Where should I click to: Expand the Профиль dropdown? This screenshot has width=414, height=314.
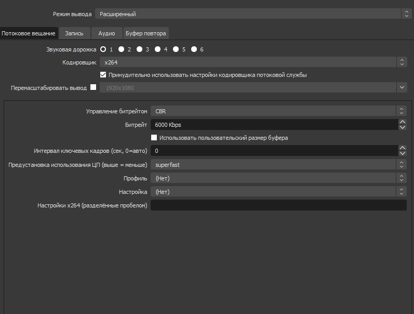[x=278, y=178]
